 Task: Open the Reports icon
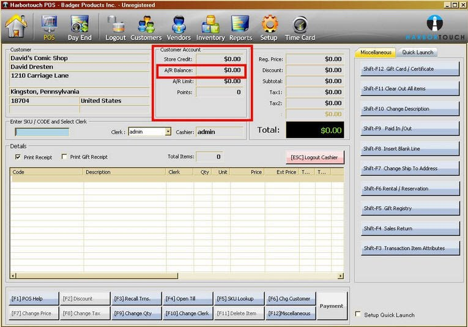(x=240, y=28)
